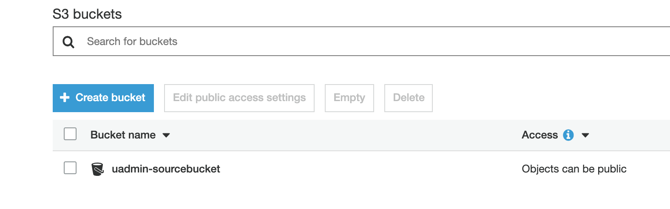Click the bucket icon beside uadmin-sourcebucket
This screenshot has height=209, width=670.
(x=97, y=169)
